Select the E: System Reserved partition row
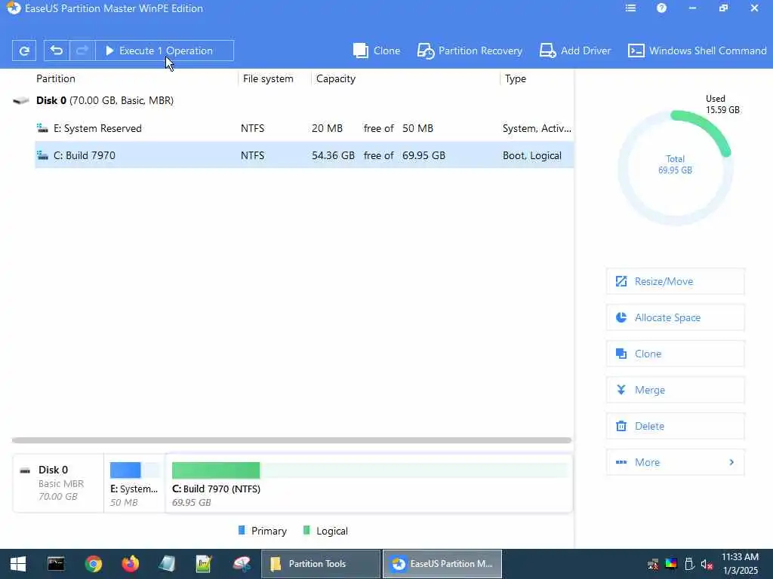773x579 pixels. pos(304,128)
